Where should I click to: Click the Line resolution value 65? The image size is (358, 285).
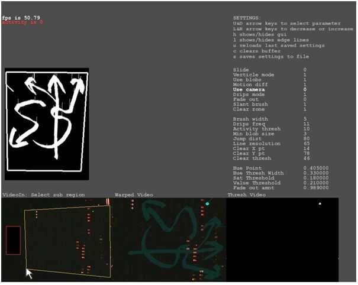tap(307, 144)
